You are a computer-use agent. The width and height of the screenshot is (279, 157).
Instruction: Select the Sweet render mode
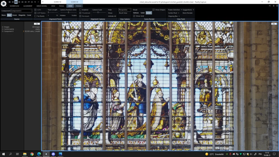(x=148, y=13)
